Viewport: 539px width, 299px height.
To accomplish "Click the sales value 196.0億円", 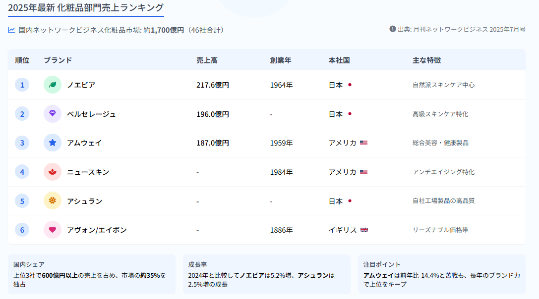I will [213, 114].
